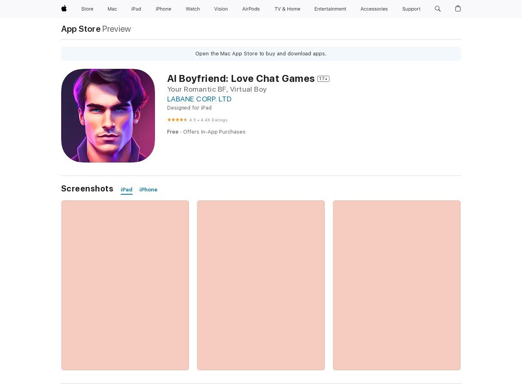The width and height of the screenshot is (522, 391).
Task: Open the Mac menu item
Action: tap(112, 9)
